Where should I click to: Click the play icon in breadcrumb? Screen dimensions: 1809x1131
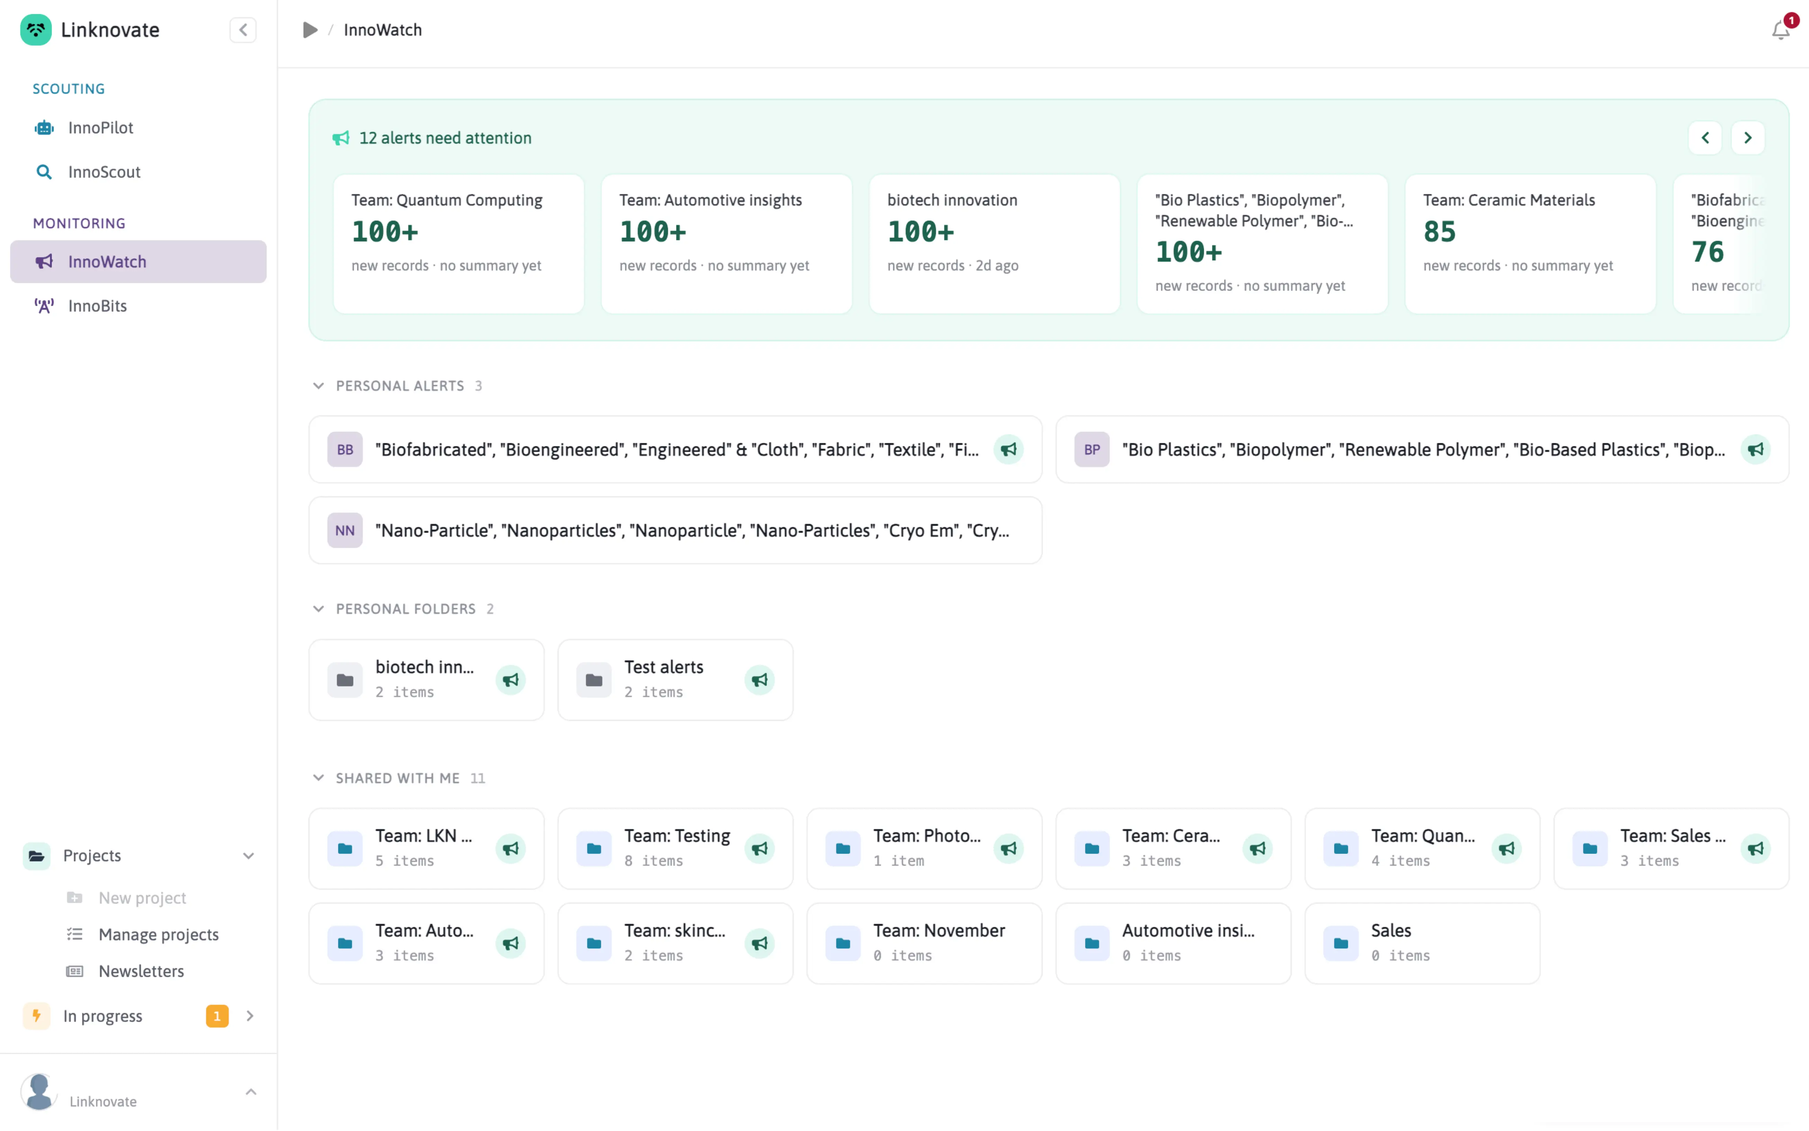[310, 30]
